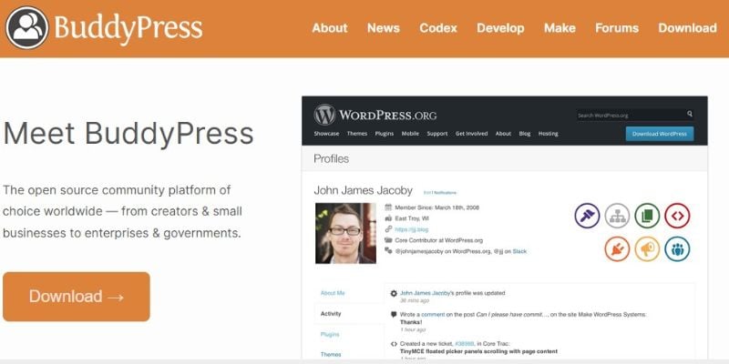Select Mobile in WordPress.org menu
Viewport: 729px width, 364px height.
410,134
